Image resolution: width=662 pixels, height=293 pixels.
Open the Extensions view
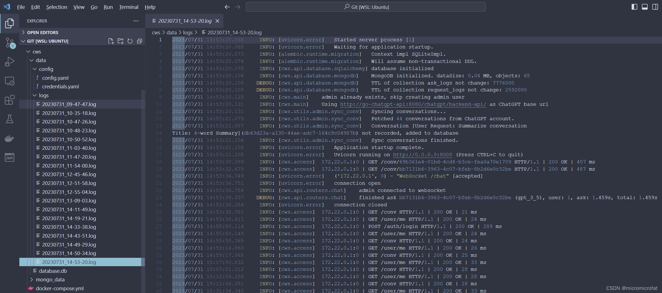[x=10, y=100]
